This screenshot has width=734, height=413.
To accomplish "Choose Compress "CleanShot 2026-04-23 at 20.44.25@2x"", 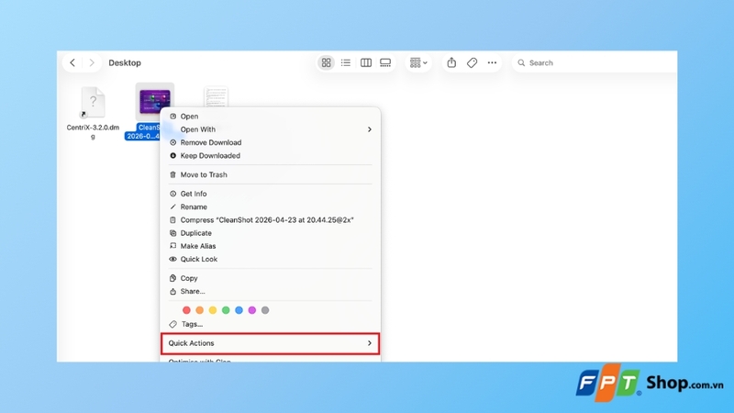I will pyautogui.click(x=270, y=219).
